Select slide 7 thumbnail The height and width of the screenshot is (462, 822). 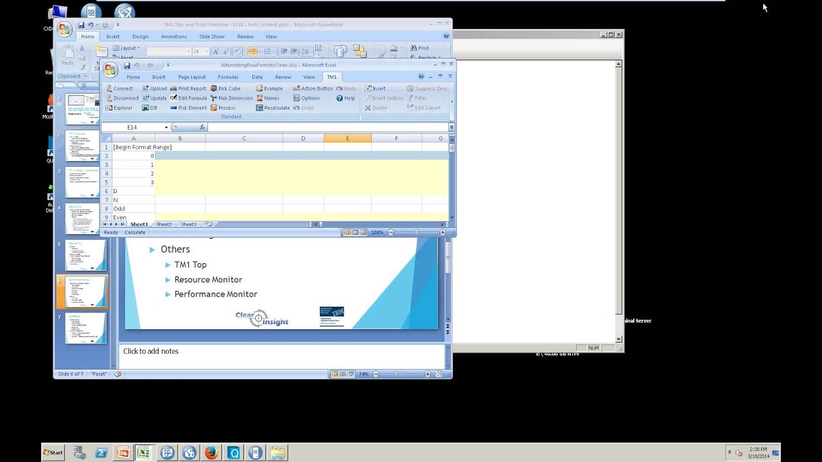(85, 329)
